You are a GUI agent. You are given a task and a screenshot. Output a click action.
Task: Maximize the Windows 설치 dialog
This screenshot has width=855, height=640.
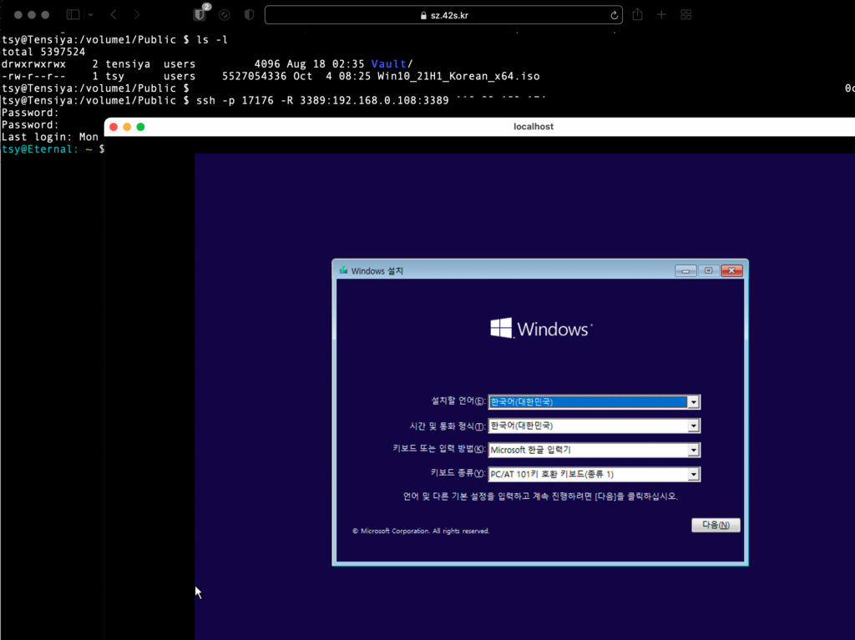(708, 270)
